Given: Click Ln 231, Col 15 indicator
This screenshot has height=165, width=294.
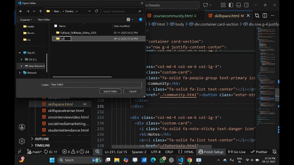Looking at the screenshot, I should point(116,152).
